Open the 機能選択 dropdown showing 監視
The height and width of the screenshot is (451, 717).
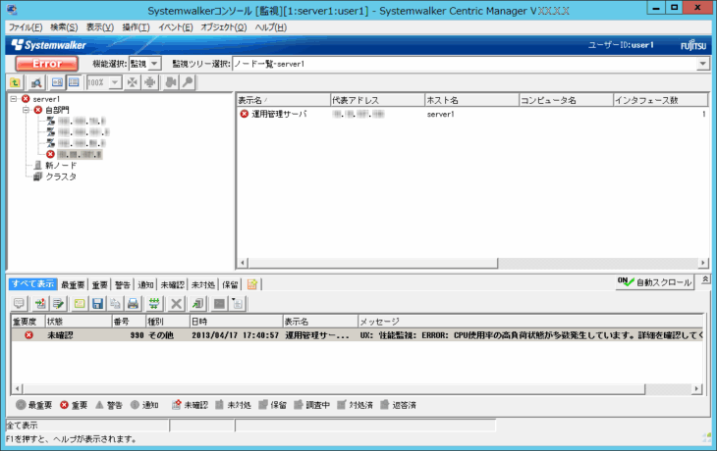[x=145, y=64]
